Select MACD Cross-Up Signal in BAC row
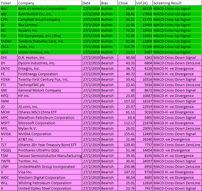Image resolution: width=202 pixels, height=191 pixels. 177,8
